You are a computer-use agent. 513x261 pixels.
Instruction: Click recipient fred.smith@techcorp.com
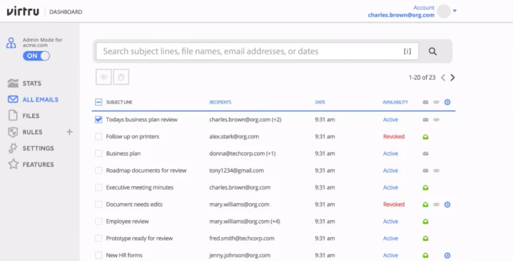coord(242,238)
